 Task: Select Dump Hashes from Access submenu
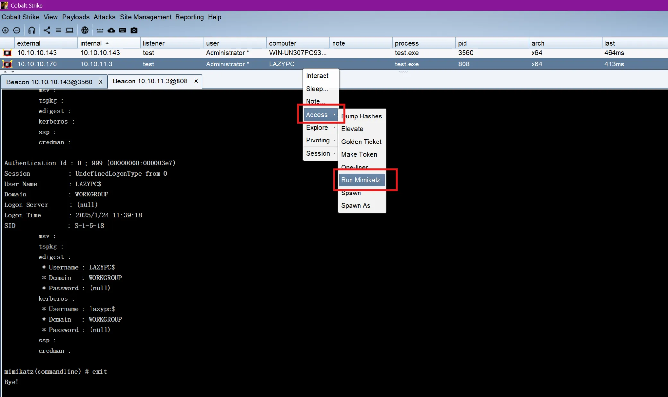[362, 116]
